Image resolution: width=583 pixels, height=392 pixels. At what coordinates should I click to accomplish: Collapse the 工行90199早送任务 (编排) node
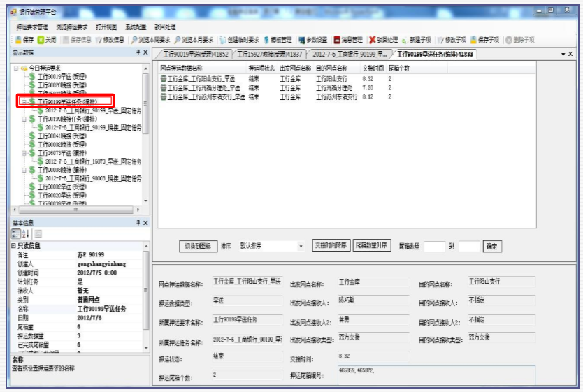click(24, 101)
